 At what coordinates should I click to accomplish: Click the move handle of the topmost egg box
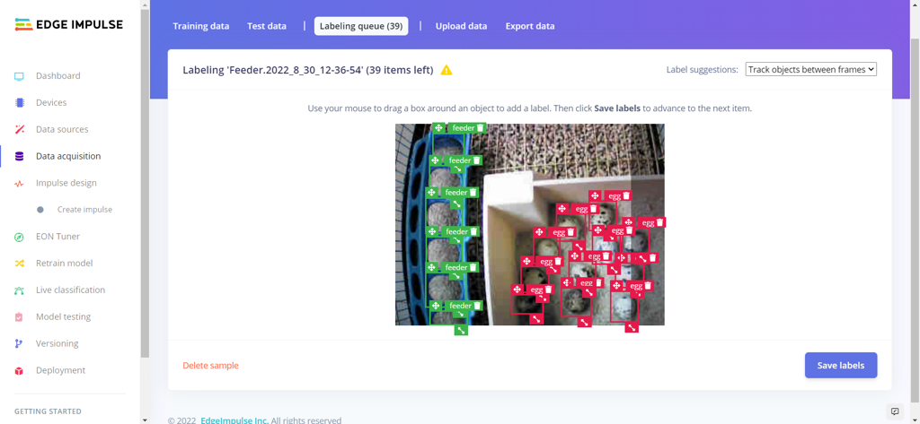(595, 196)
